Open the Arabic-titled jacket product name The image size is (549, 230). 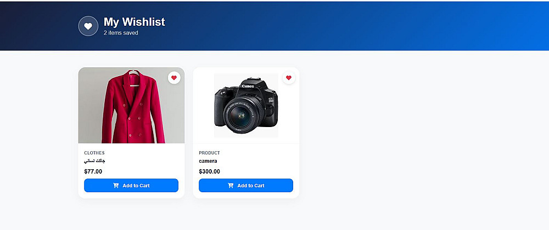click(94, 161)
